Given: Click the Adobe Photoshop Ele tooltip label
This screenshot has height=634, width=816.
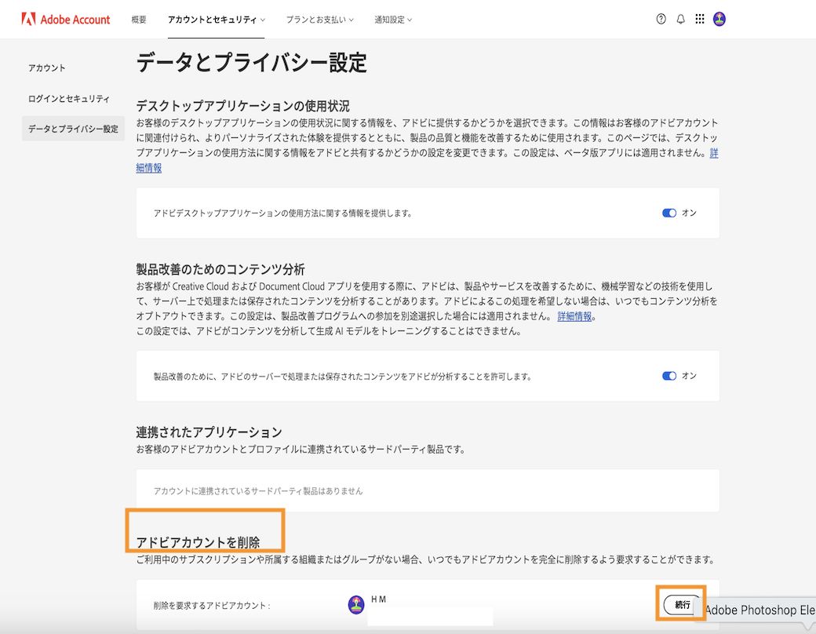Looking at the screenshot, I should point(760,610).
